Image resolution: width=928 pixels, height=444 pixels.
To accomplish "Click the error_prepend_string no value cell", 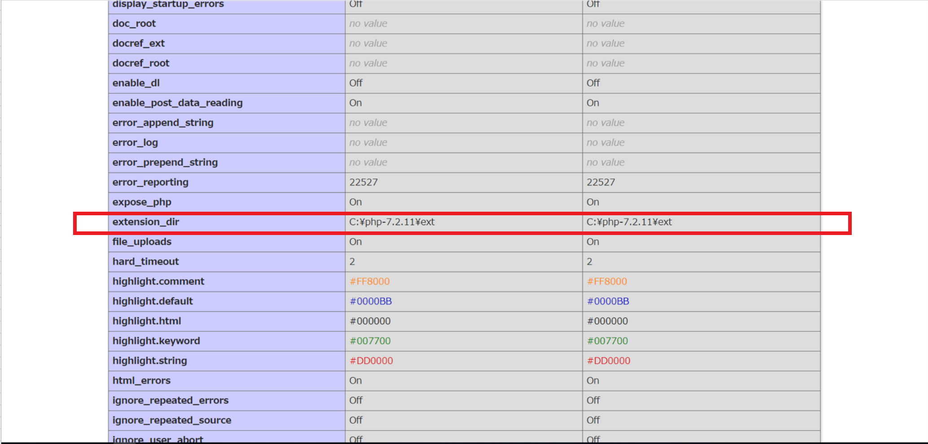I will (x=368, y=162).
